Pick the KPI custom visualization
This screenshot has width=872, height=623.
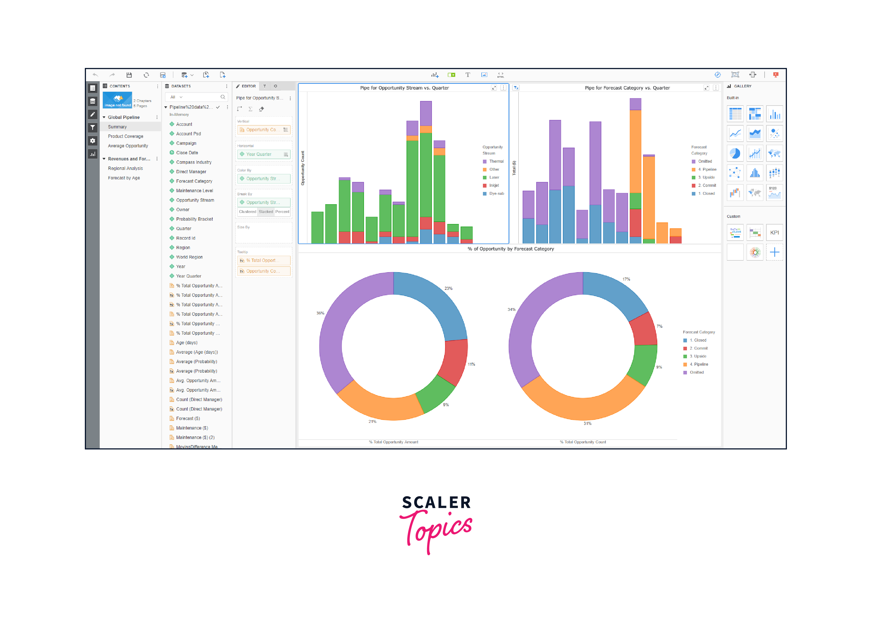coord(775,232)
